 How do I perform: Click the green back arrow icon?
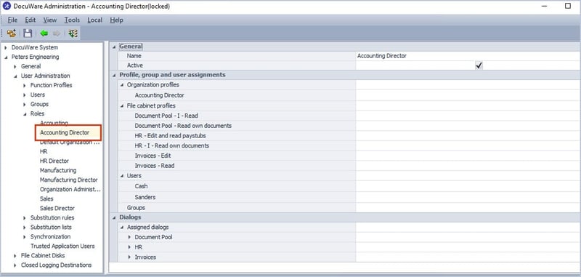point(44,33)
